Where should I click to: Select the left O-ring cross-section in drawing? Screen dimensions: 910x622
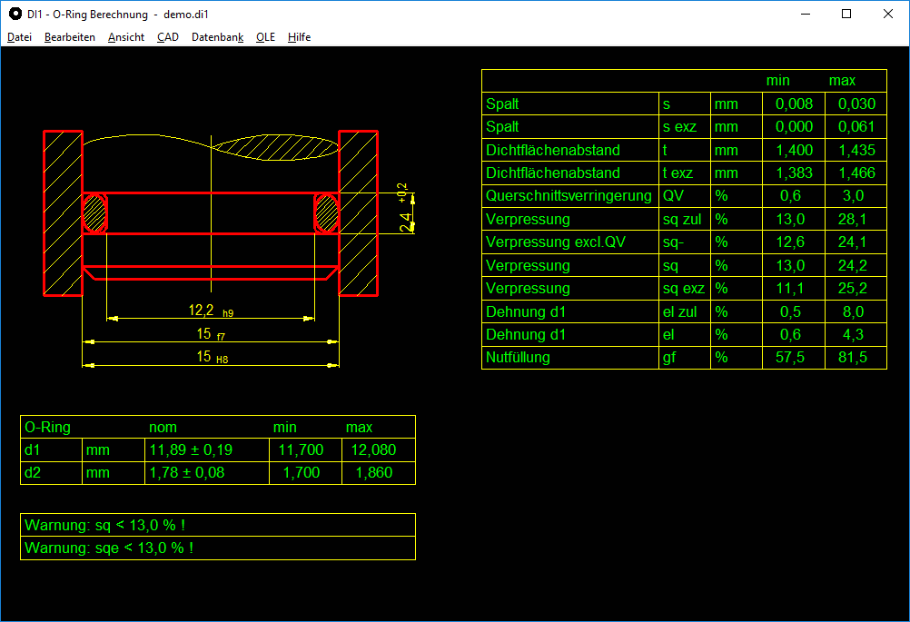[x=95, y=214]
